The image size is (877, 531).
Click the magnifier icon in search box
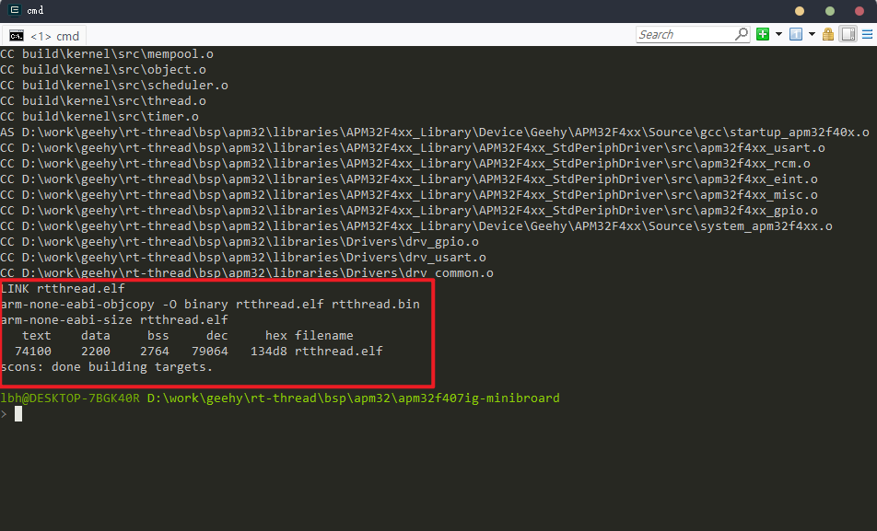[741, 34]
